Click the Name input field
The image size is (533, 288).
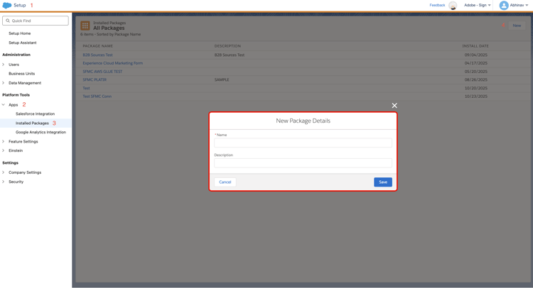pos(303,143)
